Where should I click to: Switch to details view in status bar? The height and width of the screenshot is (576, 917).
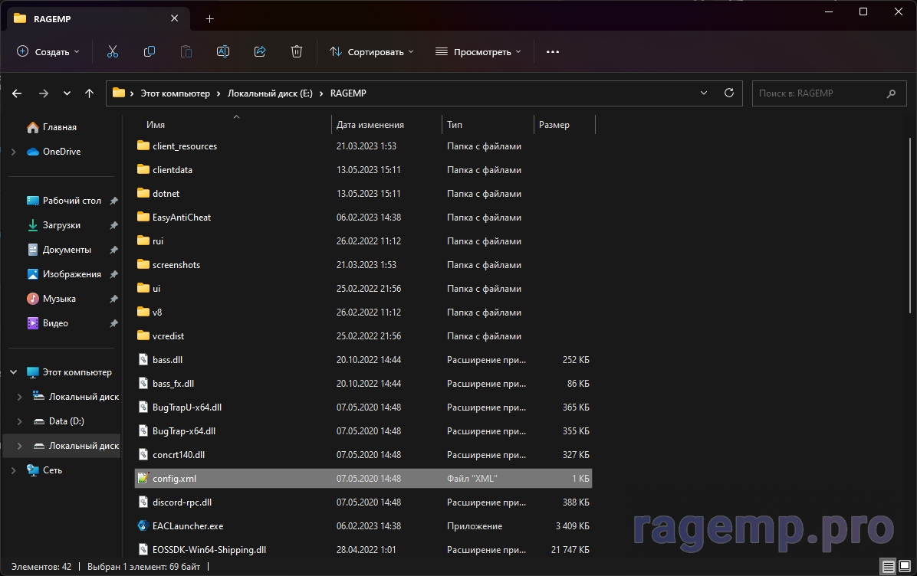click(888, 566)
